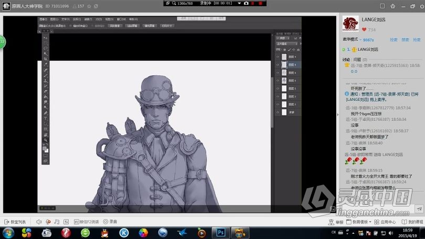Select the Eraser tool
The image size is (425, 239).
click(x=45, y=92)
